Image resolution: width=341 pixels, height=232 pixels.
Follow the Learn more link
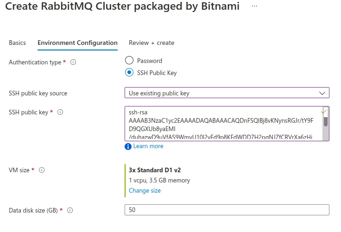[x=148, y=146]
